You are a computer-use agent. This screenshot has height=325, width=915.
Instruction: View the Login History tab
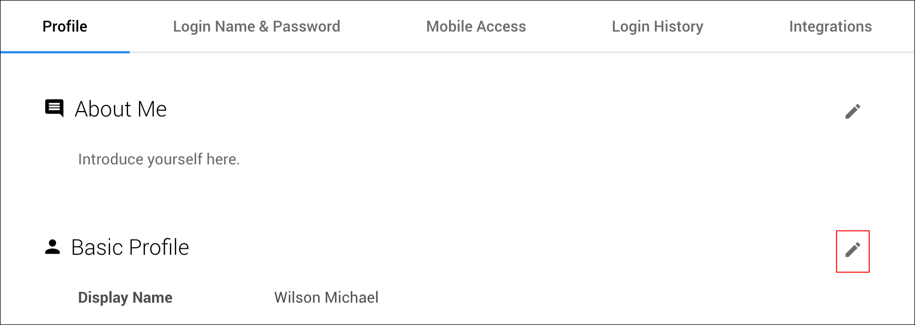658,26
